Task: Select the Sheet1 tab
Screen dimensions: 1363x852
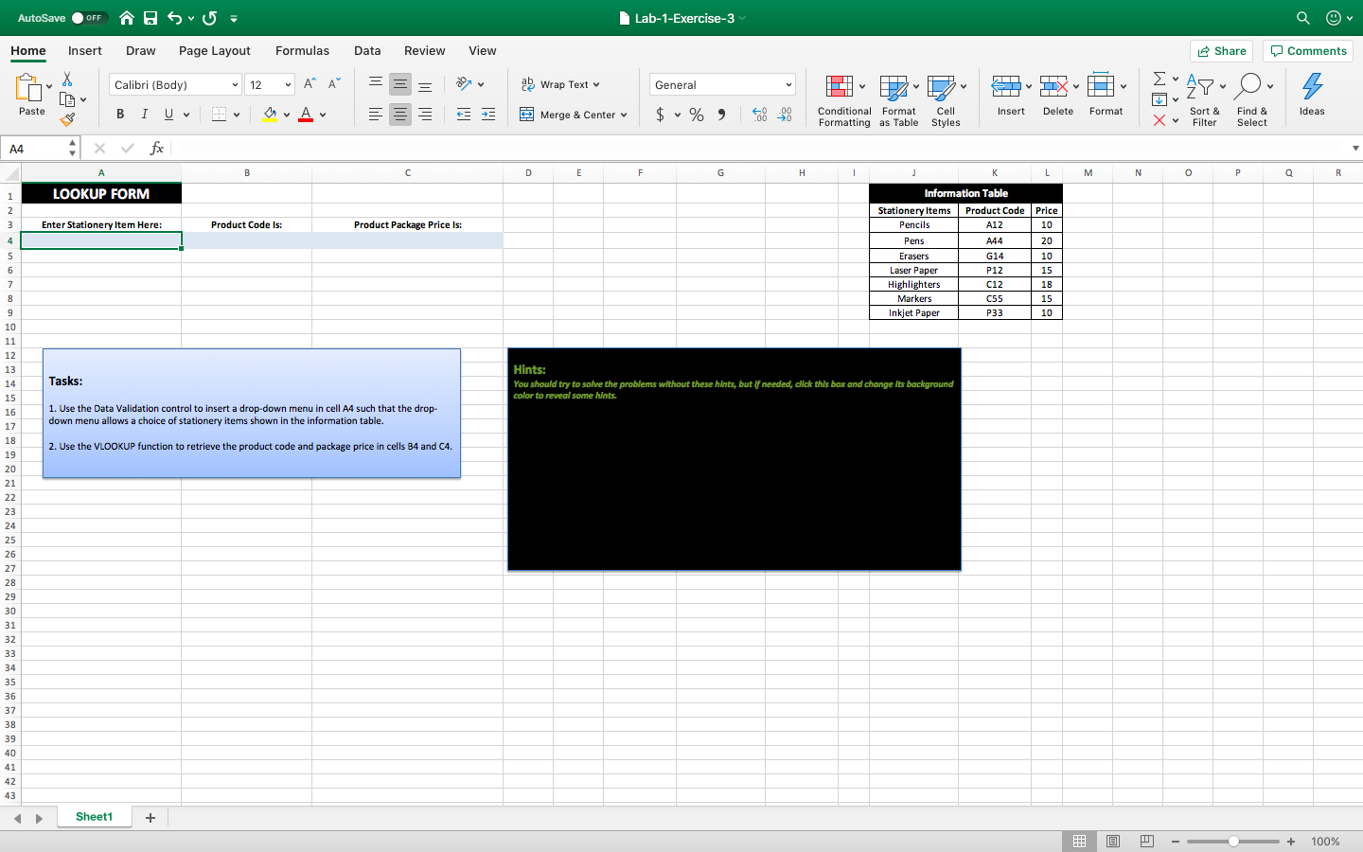Action: [x=94, y=816]
